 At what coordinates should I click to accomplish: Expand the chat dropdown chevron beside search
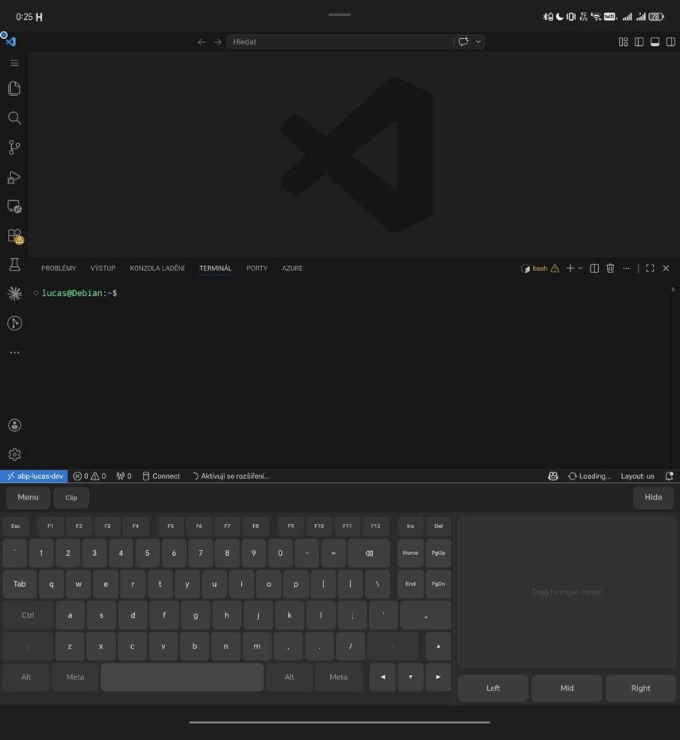[478, 42]
